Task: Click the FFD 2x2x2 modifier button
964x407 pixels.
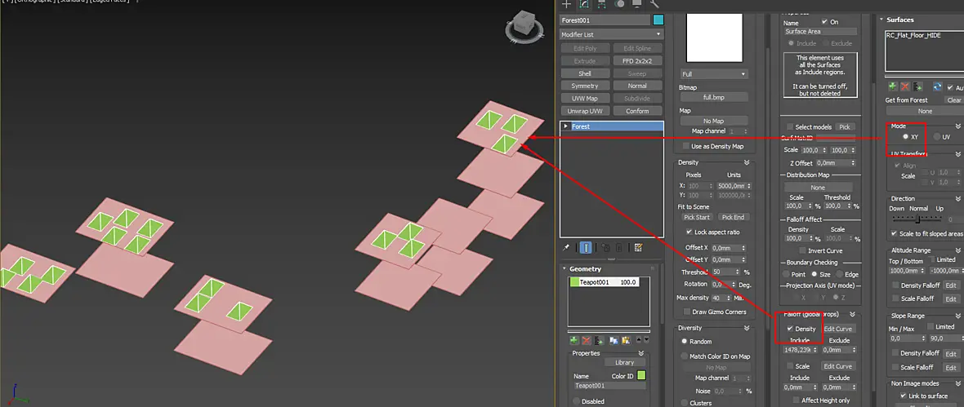Action: point(637,61)
